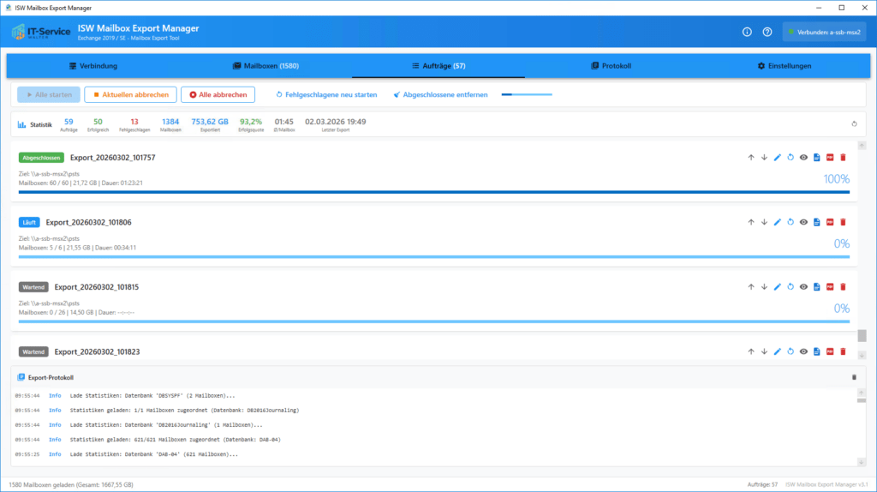877x492 pixels.
Task: Click the job list scroll-down arrow
Action: 862,356
